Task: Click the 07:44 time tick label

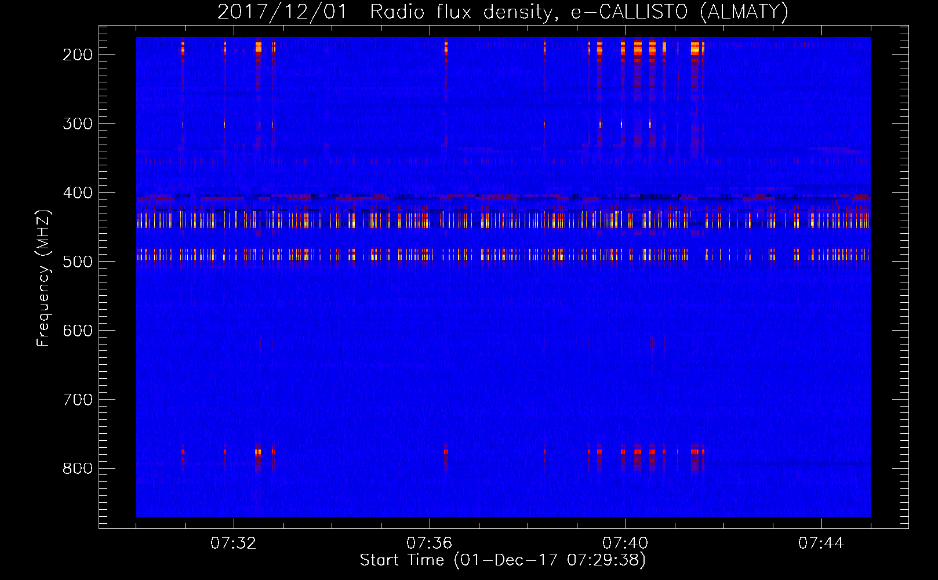Action: [821, 543]
